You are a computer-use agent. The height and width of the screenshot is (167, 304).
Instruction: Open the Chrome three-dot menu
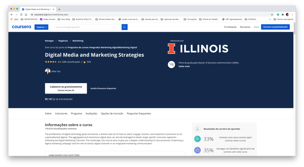(x=292, y=15)
